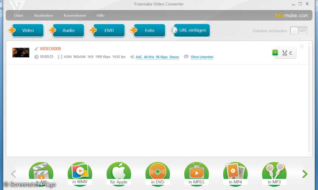Click the H264 codec info text
Image resolution: width=318 pixels, height=190 pixels.
click(x=68, y=57)
